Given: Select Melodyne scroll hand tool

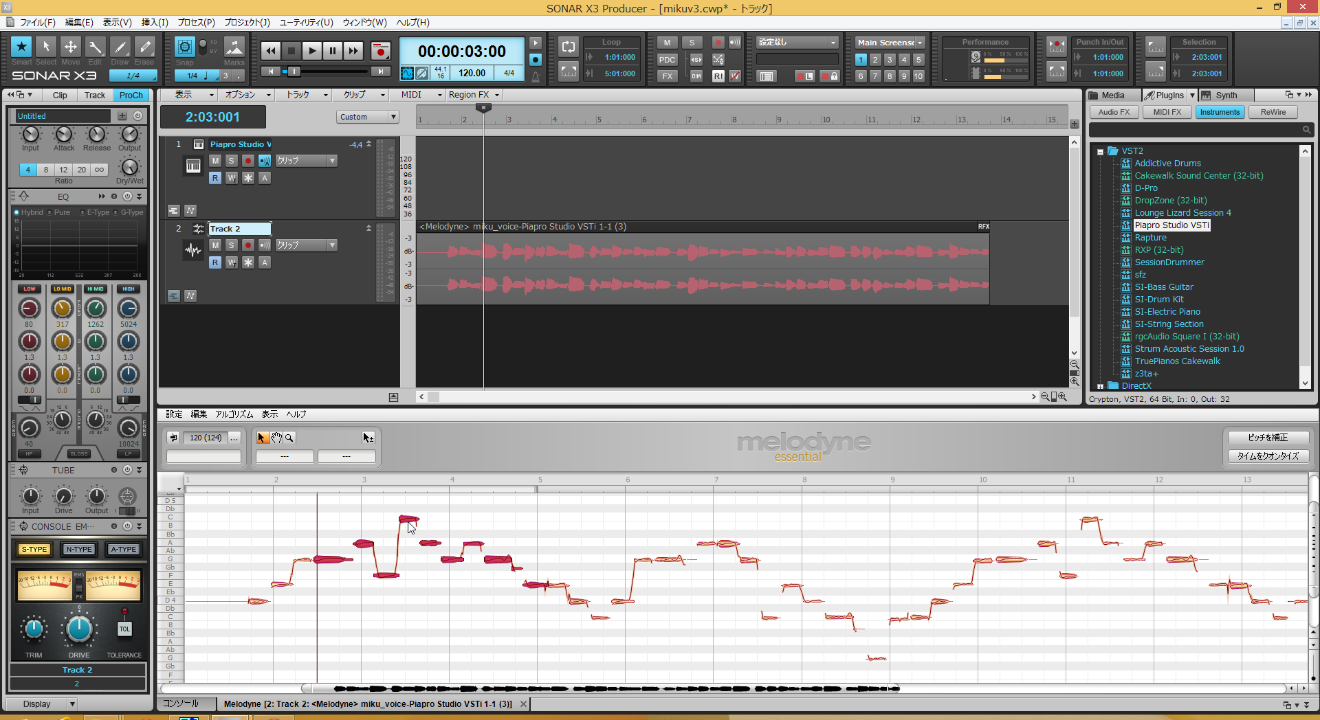Looking at the screenshot, I should point(276,438).
